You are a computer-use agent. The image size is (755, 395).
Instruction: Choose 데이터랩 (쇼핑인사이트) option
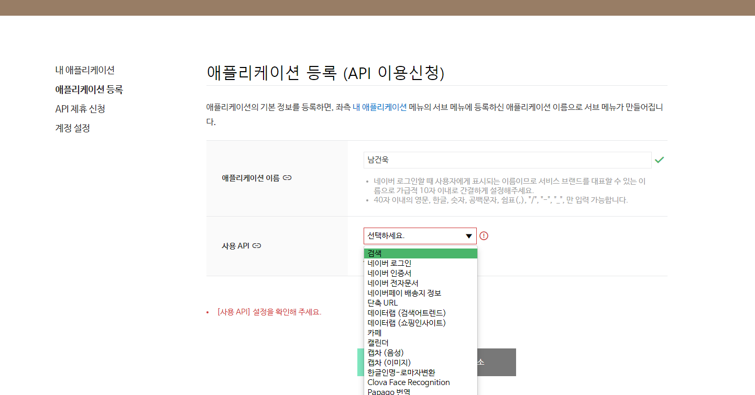click(421, 323)
